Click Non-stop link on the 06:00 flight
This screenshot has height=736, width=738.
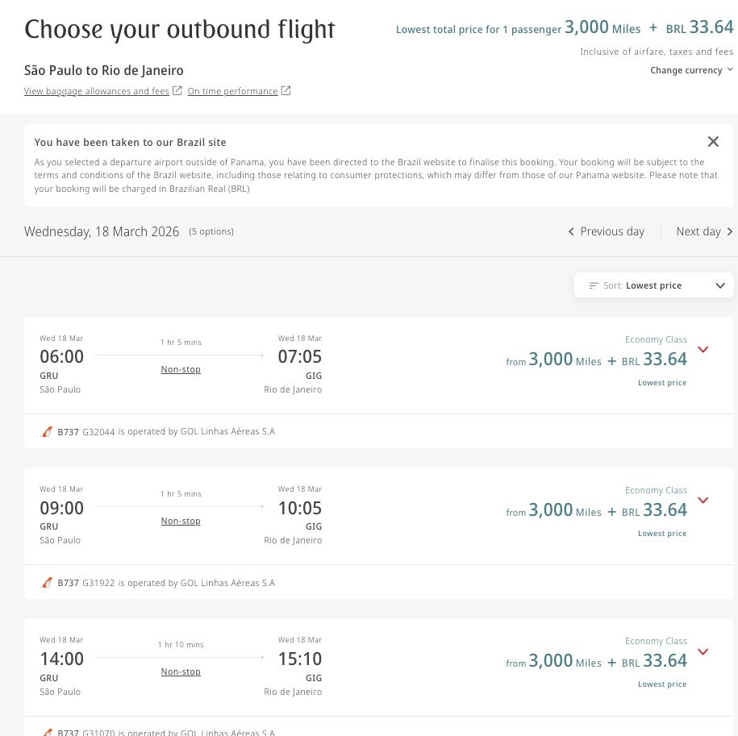click(181, 370)
